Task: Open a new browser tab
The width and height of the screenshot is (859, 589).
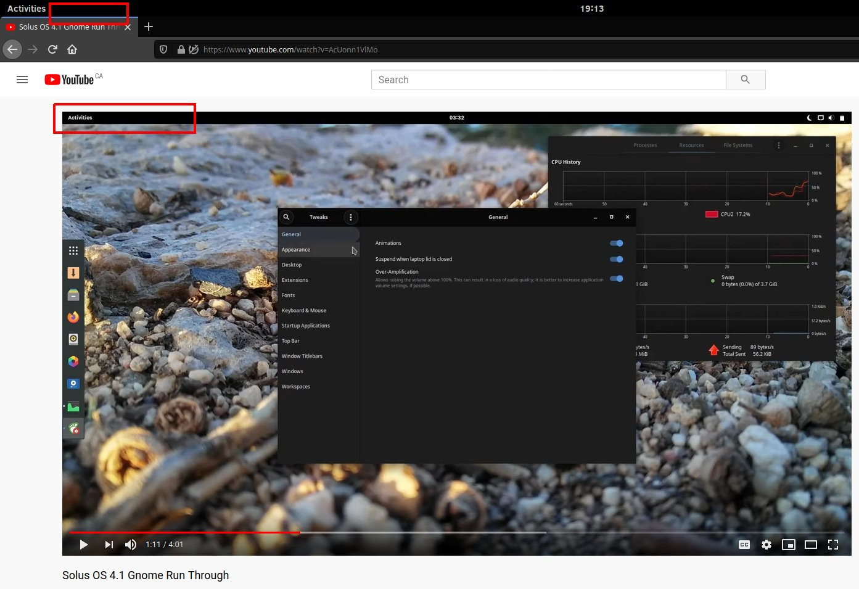Action: (149, 27)
